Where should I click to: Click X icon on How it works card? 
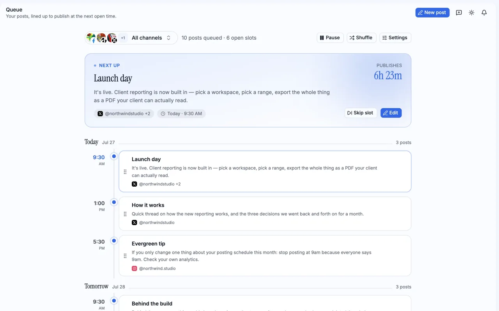[134, 222]
